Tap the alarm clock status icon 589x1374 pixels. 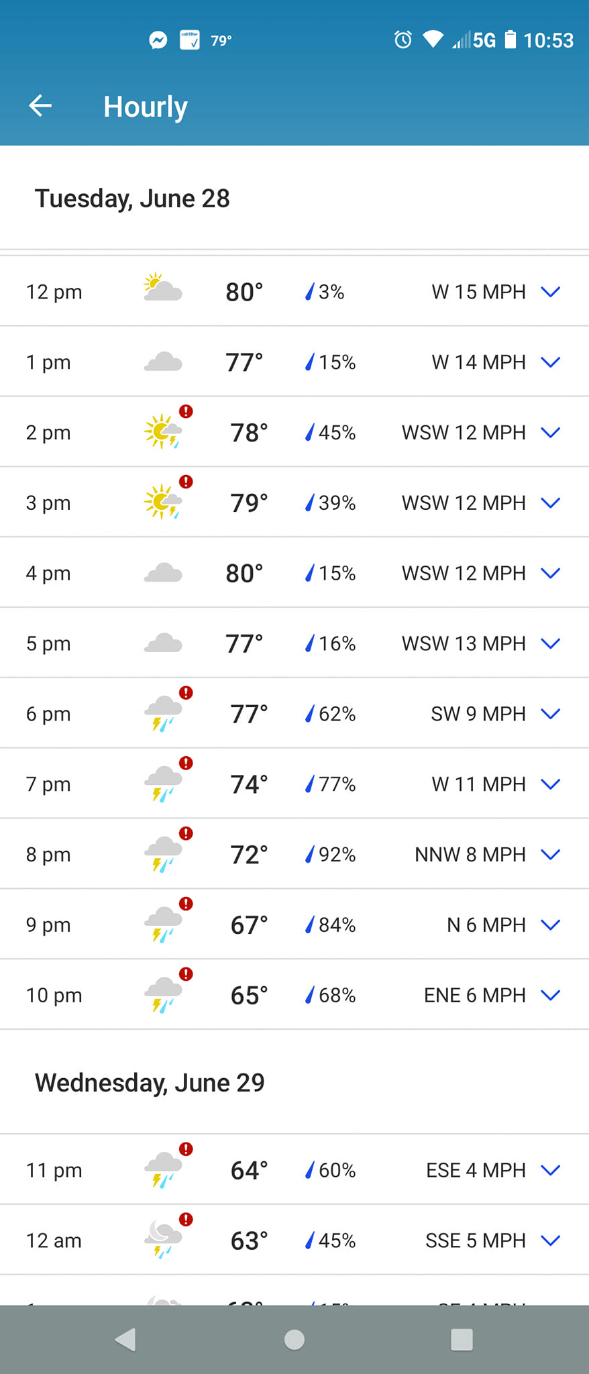(x=403, y=40)
